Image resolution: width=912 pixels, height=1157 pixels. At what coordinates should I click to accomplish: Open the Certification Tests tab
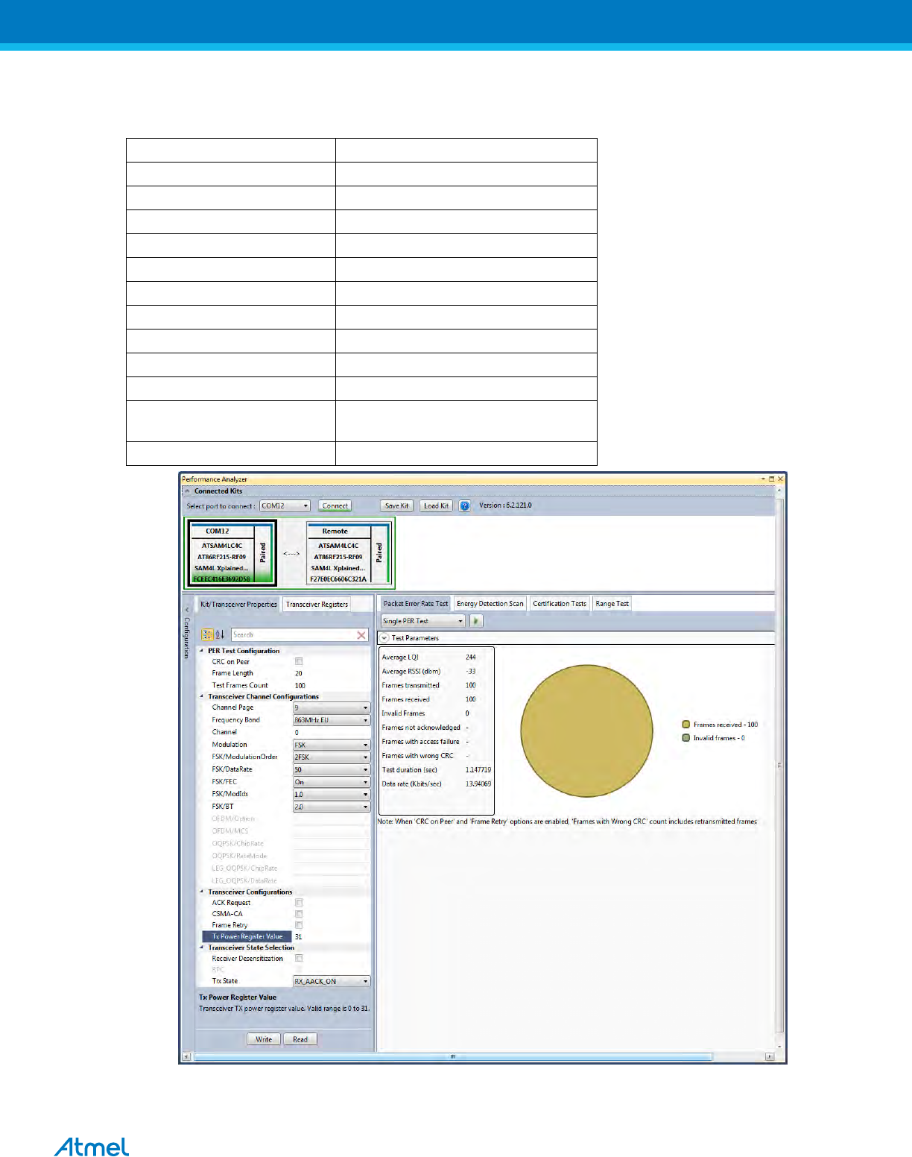coord(560,604)
